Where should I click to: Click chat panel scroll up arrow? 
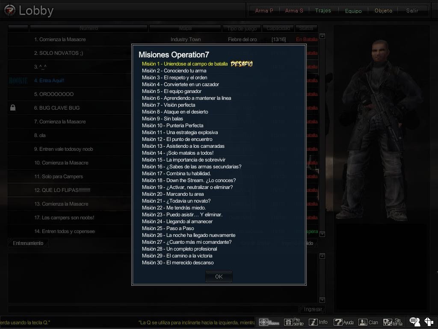(322, 256)
